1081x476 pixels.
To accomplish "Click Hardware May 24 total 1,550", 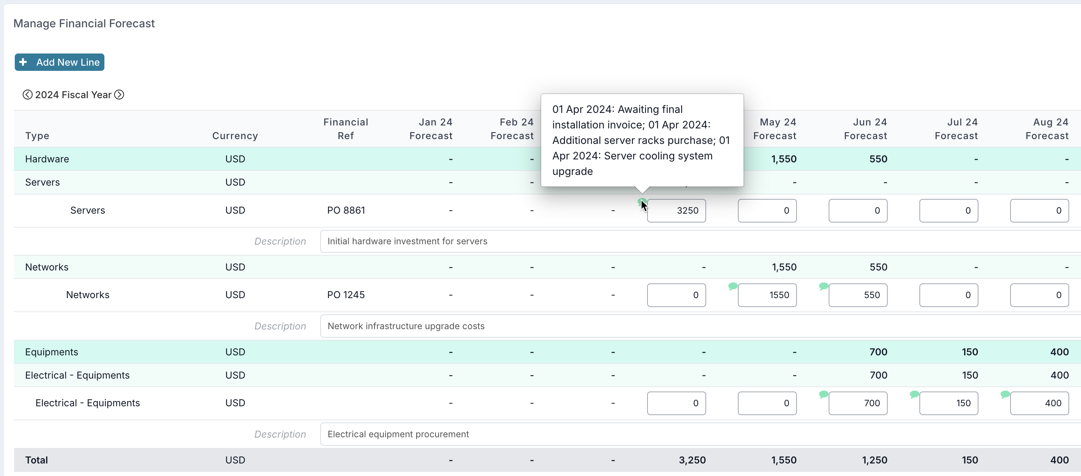I will tap(784, 159).
